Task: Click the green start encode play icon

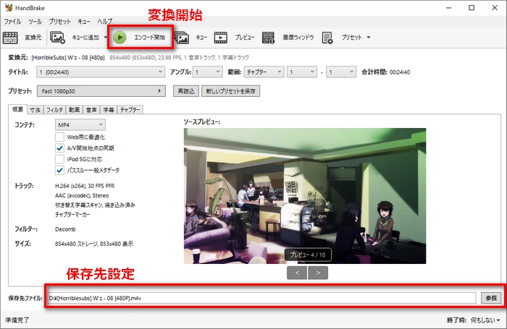Action: 120,38
